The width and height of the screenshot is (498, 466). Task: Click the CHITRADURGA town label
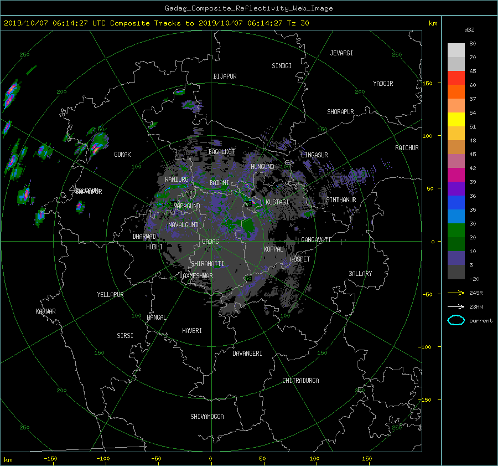pyautogui.click(x=301, y=381)
